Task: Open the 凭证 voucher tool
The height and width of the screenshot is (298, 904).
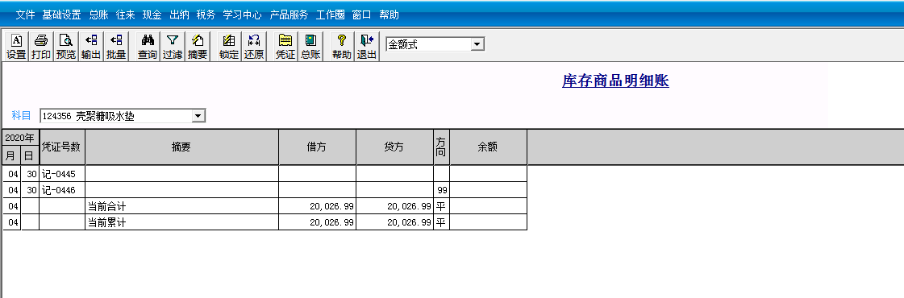Action: click(285, 47)
